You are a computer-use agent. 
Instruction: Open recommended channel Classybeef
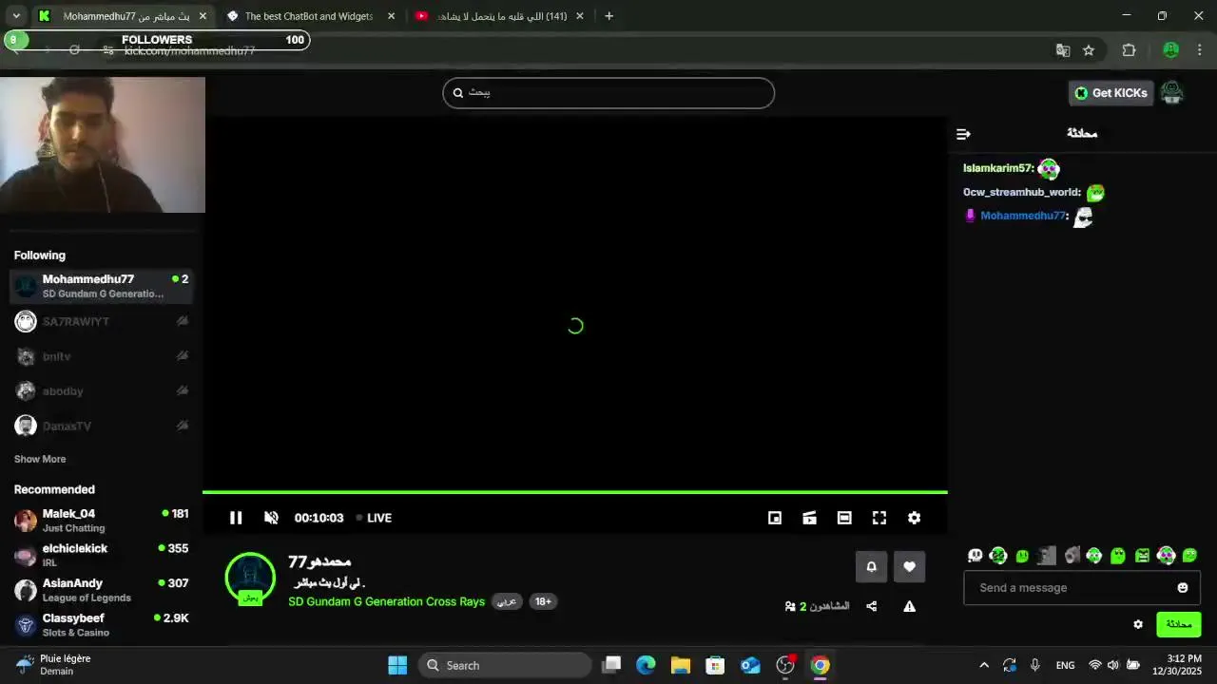(102, 625)
